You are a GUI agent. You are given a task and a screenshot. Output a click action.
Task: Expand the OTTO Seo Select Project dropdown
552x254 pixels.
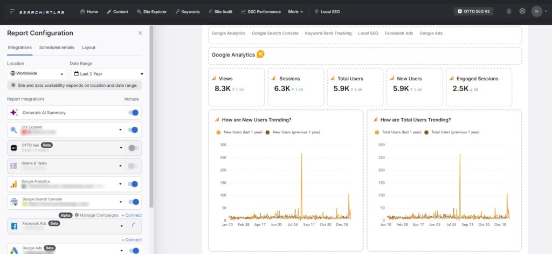coord(121,148)
